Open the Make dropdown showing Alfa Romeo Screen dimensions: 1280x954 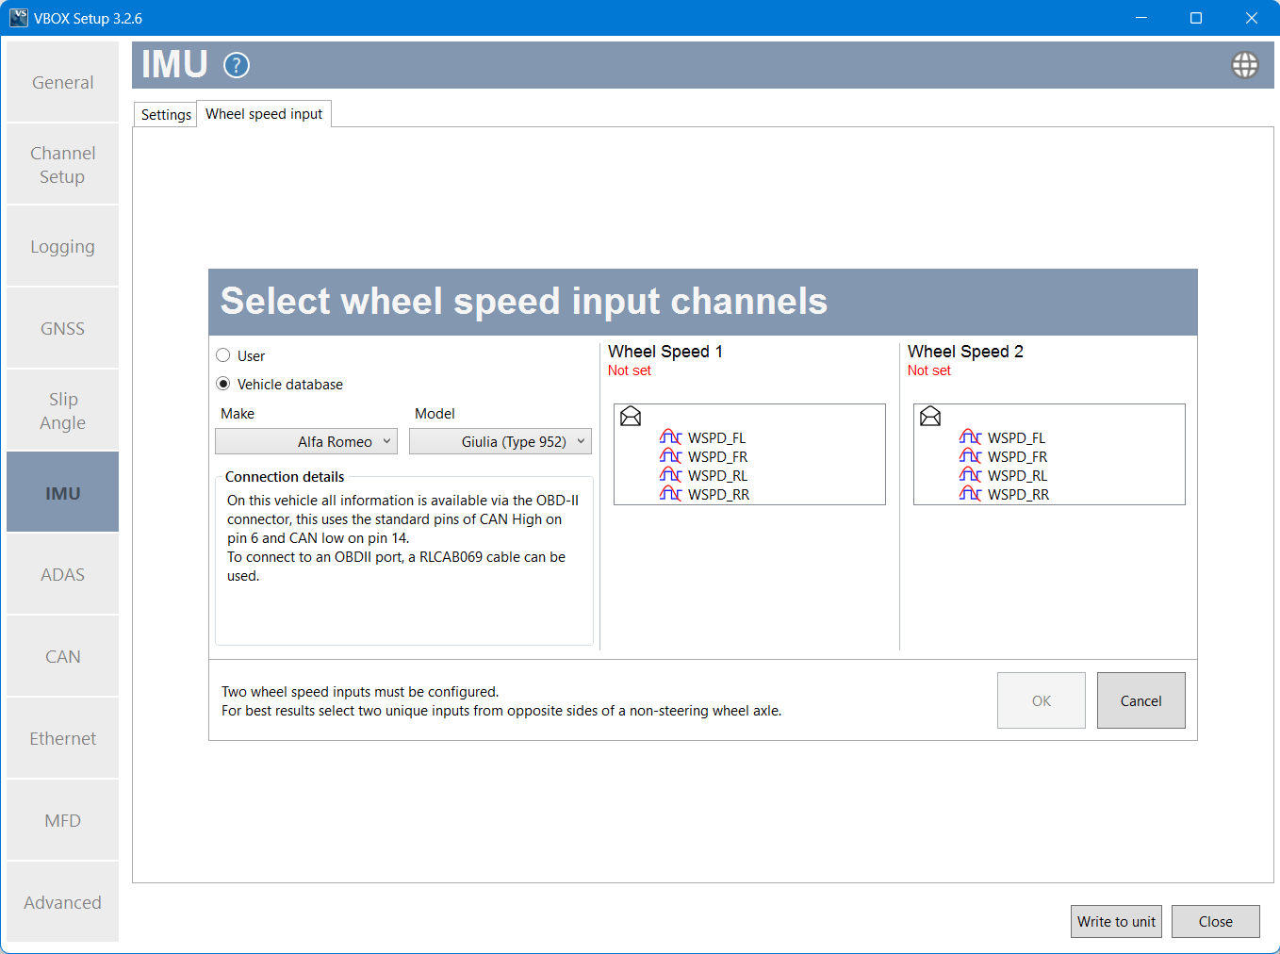pos(305,440)
